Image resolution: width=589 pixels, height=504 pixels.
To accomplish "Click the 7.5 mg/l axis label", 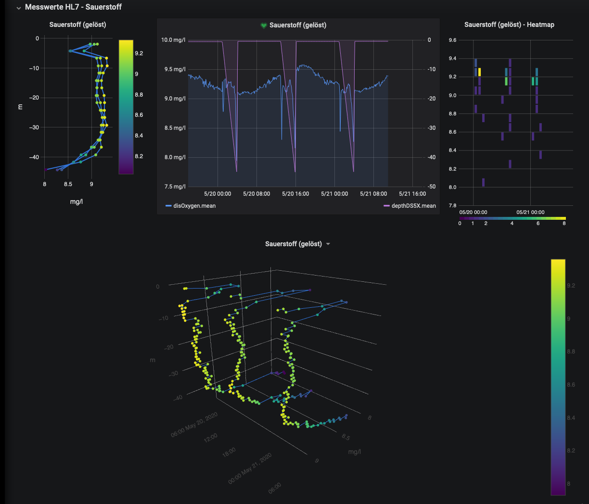I will [174, 187].
